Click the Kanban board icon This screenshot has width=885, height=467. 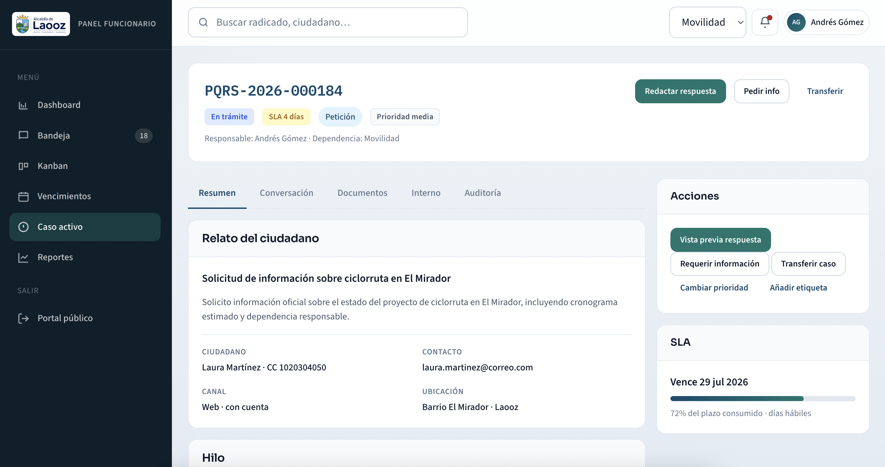tap(23, 166)
